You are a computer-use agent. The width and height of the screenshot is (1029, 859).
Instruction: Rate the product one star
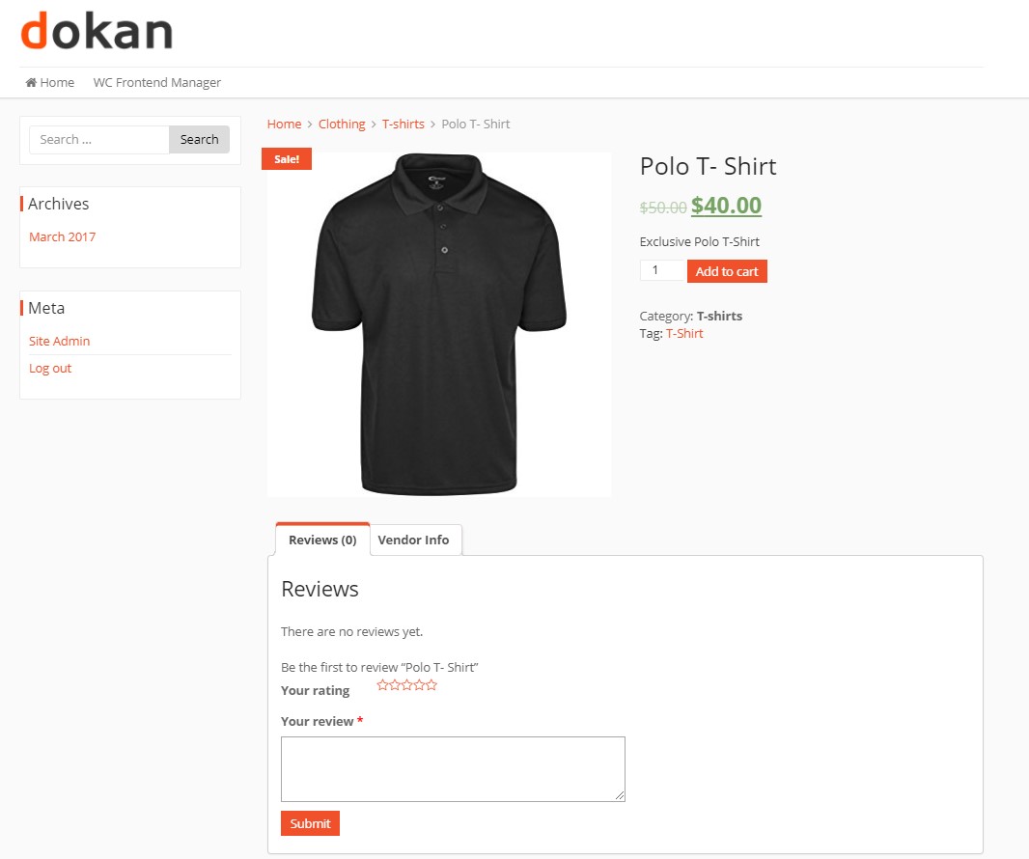coord(382,685)
